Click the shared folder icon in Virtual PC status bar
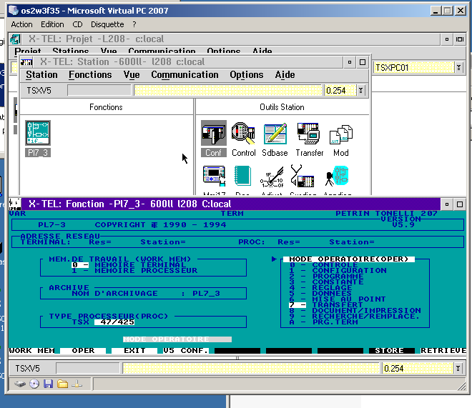The width and height of the screenshot is (472, 408). click(62, 384)
